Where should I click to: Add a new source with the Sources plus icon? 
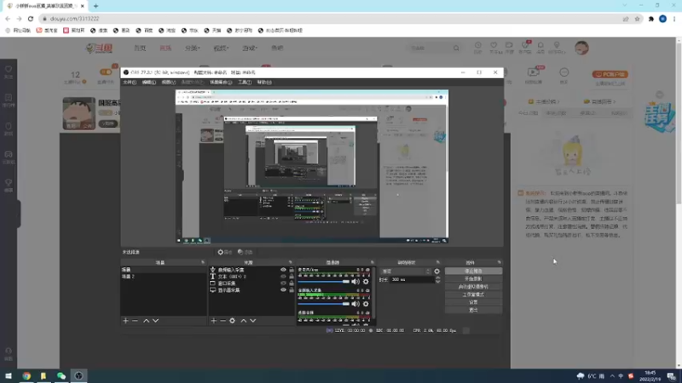pyautogui.click(x=214, y=321)
